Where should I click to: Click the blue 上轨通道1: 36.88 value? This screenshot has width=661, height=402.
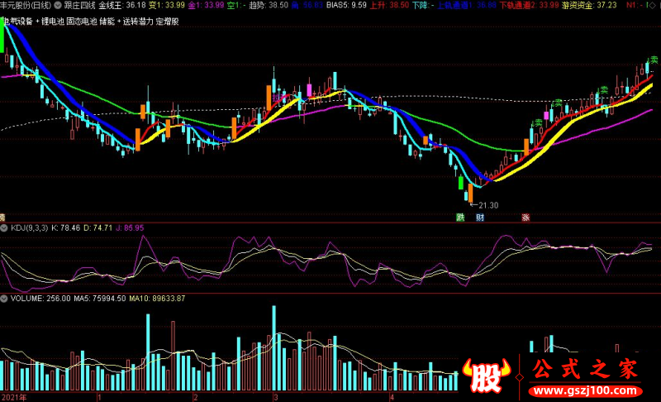467,6
